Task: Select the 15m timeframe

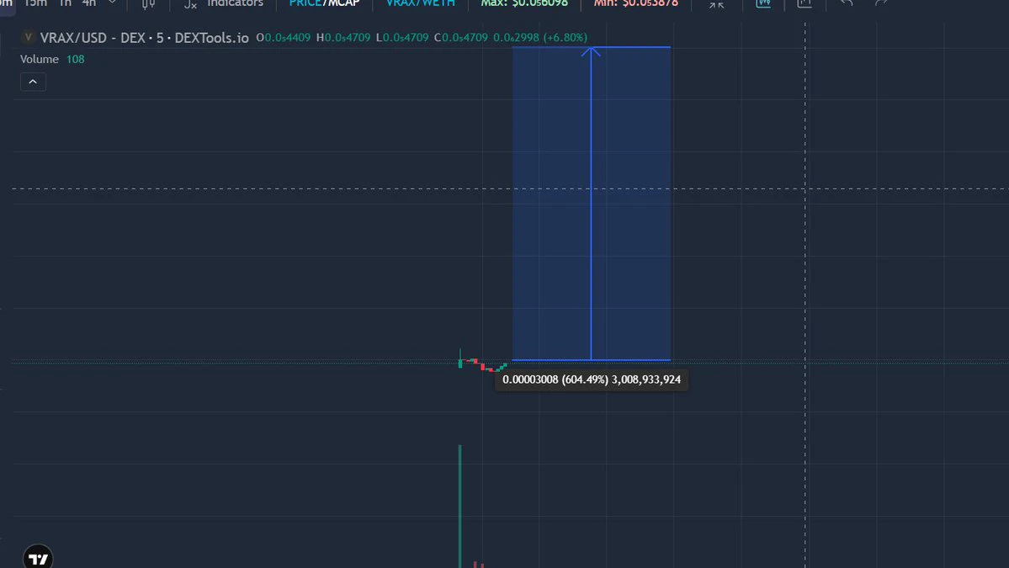Action: (x=35, y=3)
